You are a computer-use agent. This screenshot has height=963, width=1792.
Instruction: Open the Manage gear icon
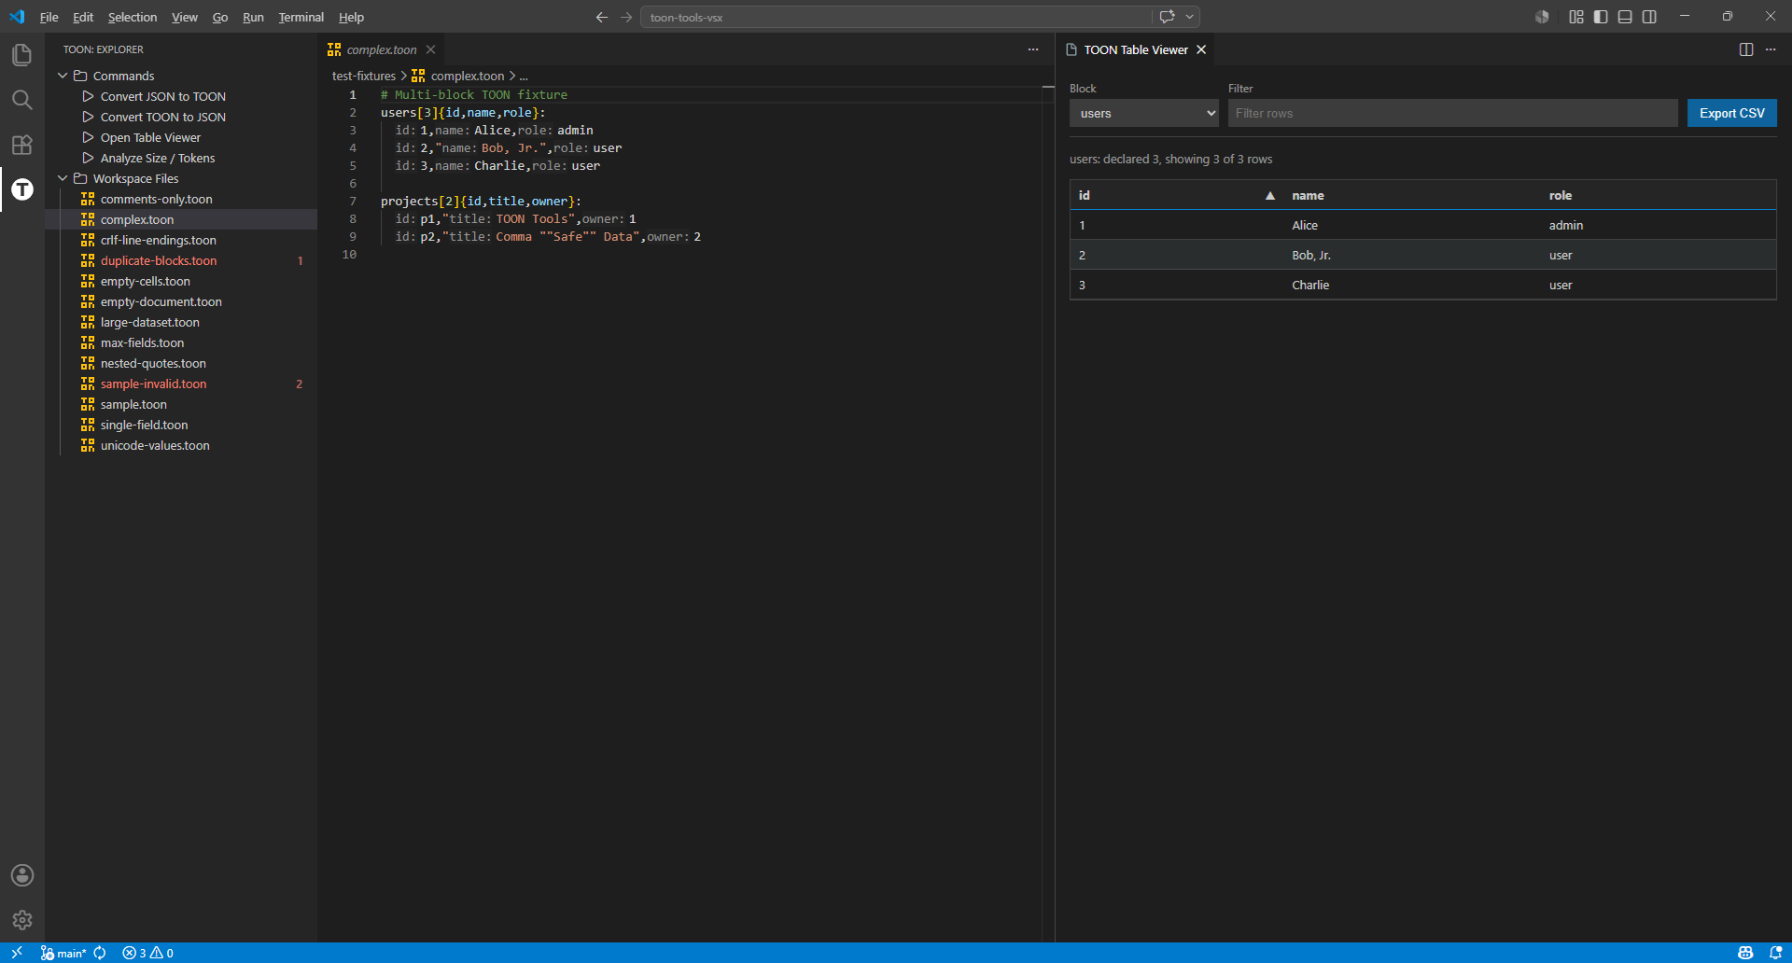22,920
